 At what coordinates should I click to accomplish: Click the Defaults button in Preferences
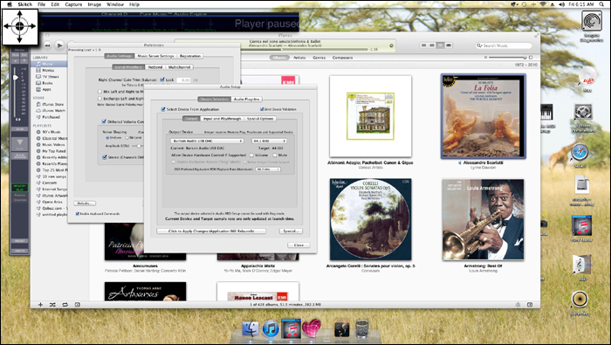click(85, 204)
